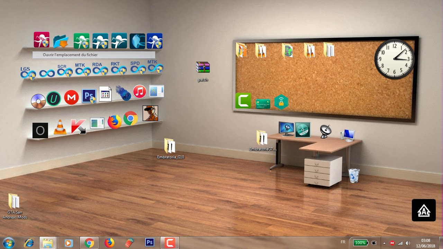This screenshot has width=443, height=249.
Task: Switch to Chrome in the taskbar
Action: pyautogui.click(x=89, y=243)
